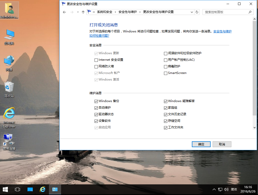Open the 此电脑 desktop icon
The image size is (258, 195).
9,37
